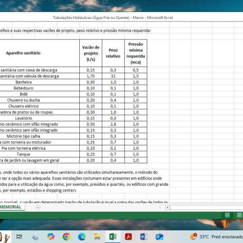
Task: Select the '0,25' flow cell in Tanque row
Action: tap(91, 154)
